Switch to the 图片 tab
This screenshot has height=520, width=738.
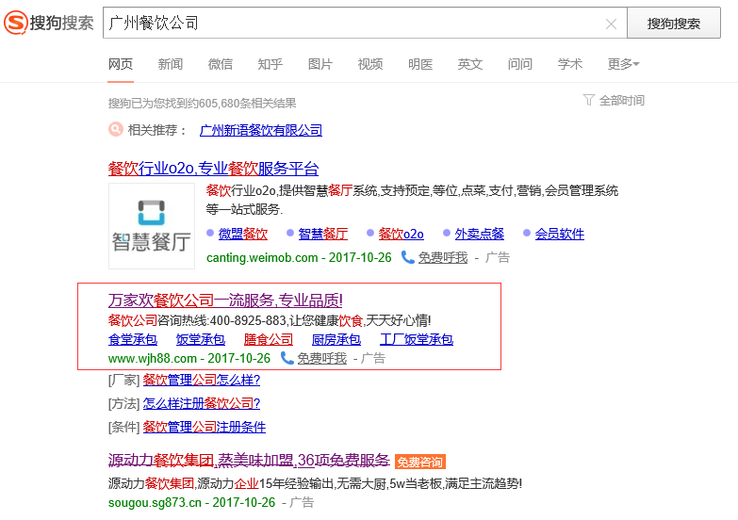[x=320, y=64]
